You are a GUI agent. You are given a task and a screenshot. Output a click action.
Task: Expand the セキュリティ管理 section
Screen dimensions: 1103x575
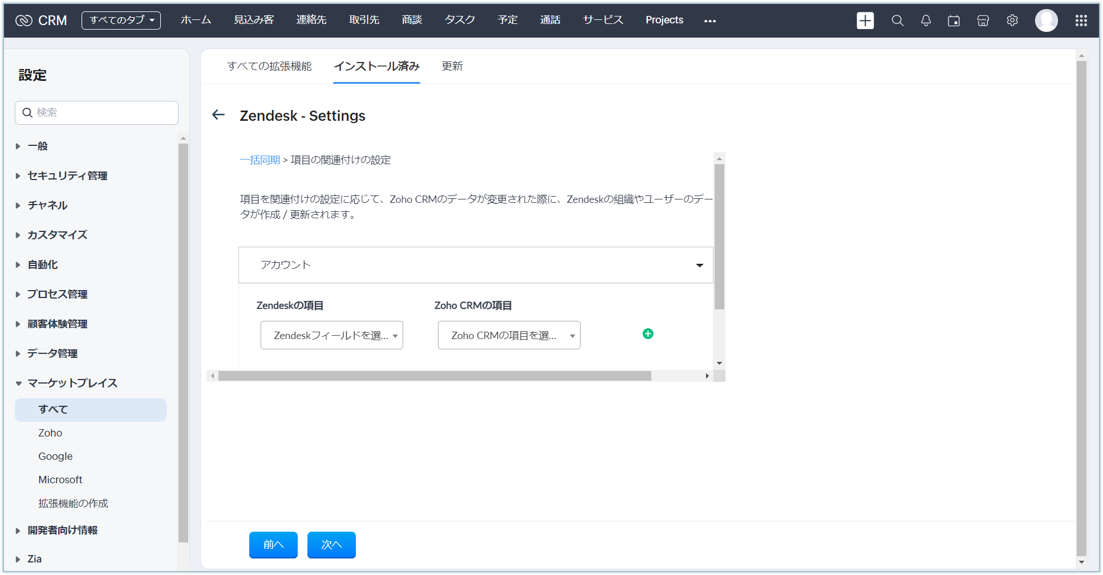(x=67, y=176)
